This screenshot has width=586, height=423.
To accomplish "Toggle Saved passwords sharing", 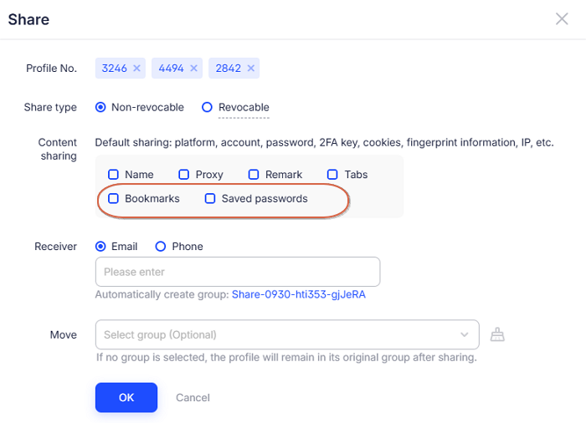I will [211, 199].
